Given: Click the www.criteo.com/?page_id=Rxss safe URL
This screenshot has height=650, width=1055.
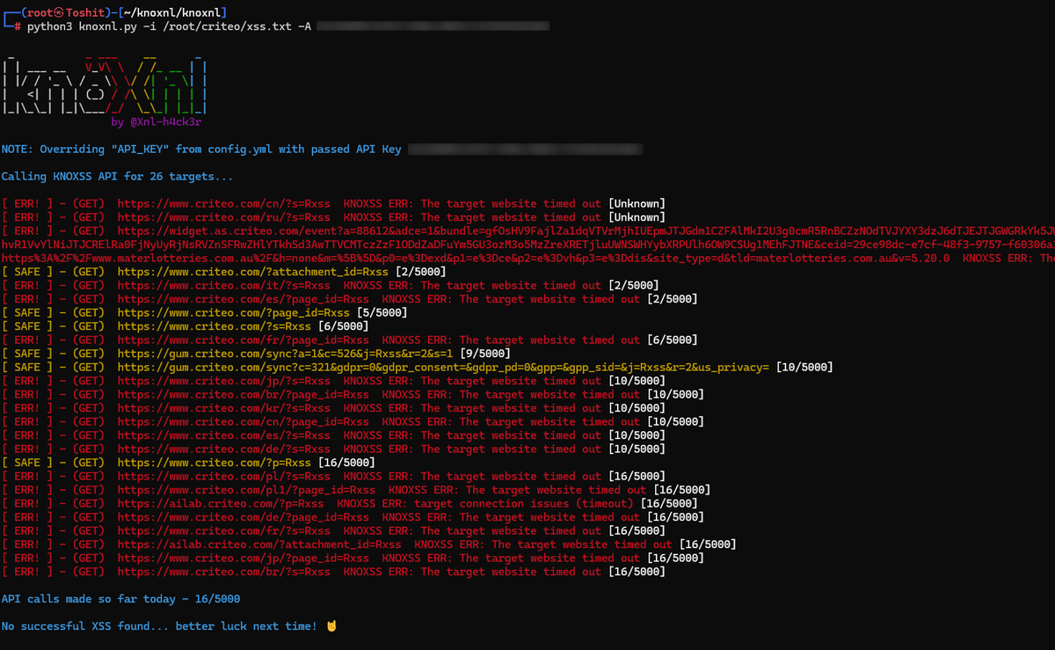Looking at the screenshot, I should tap(234, 313).
